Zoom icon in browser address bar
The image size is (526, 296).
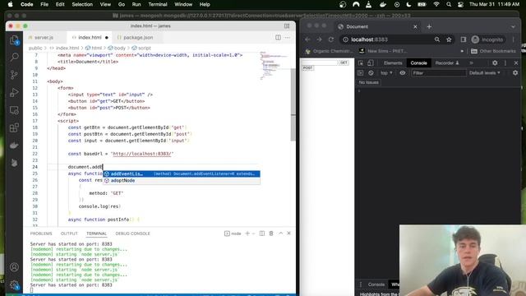pos(437,39)
